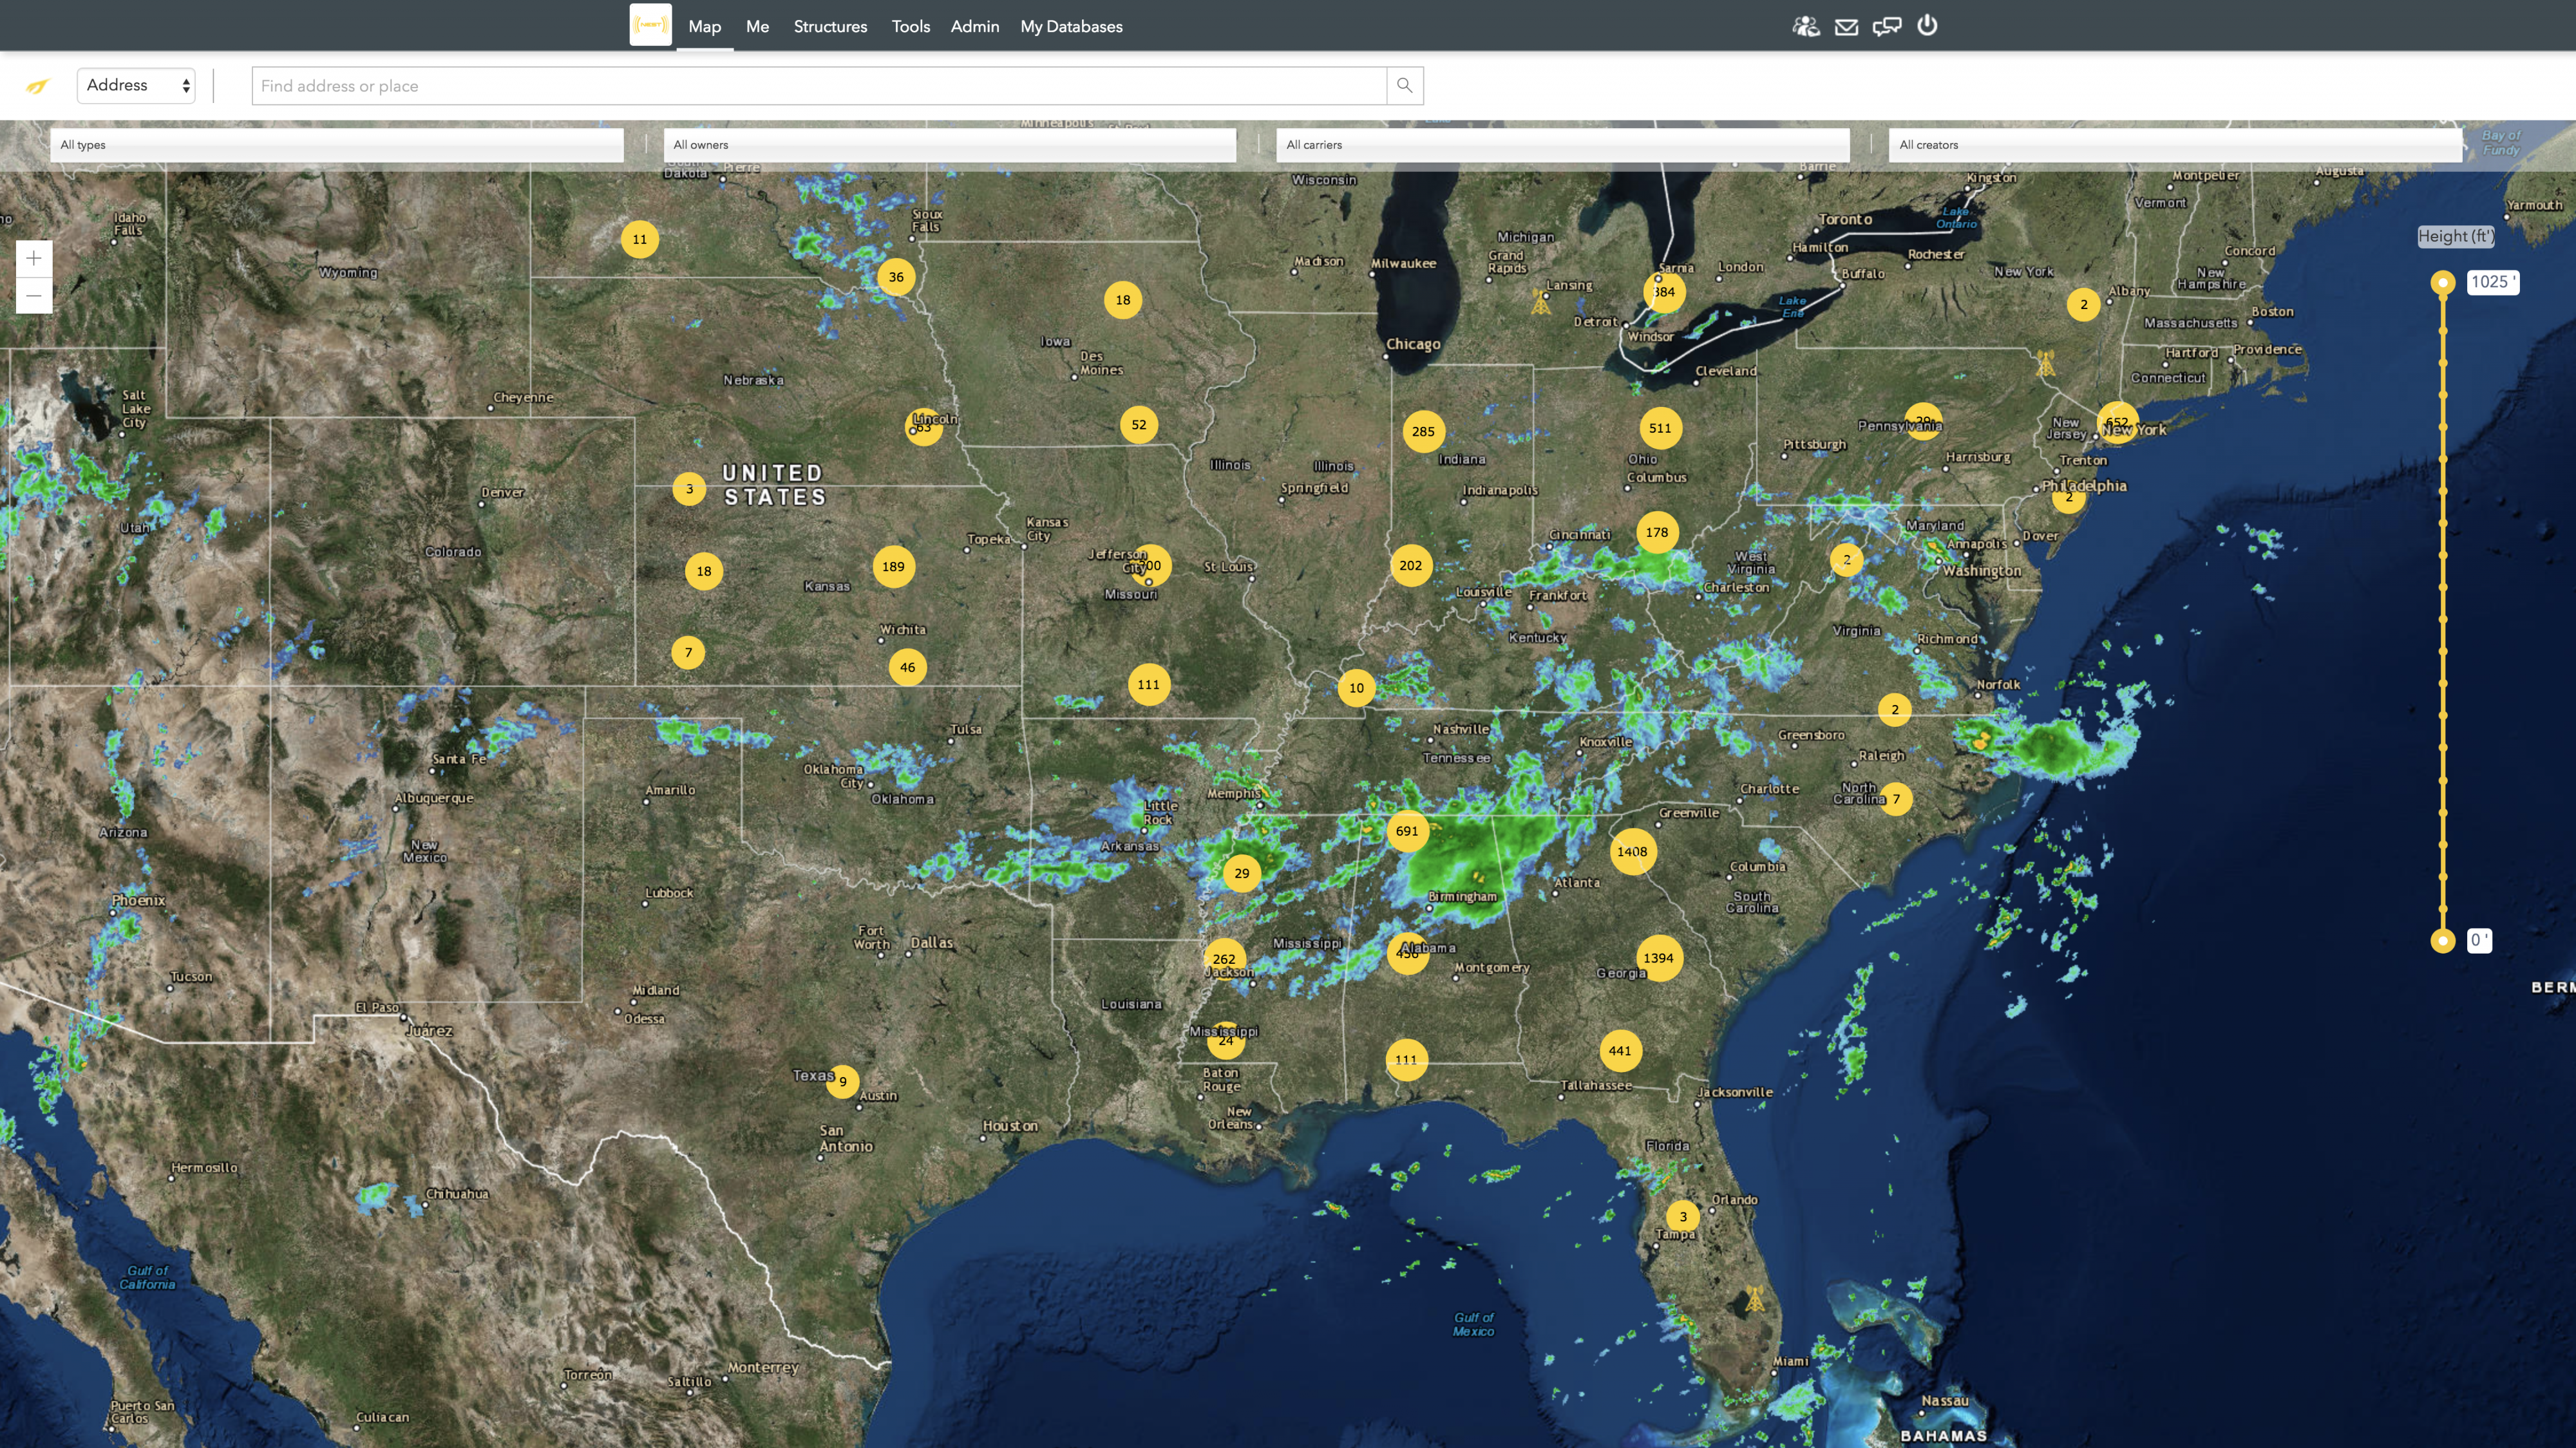Click the lower height slider handle
The height and width of the screenshot is (1448, 2576).
pyautogui.click(x=2443, y=940)
